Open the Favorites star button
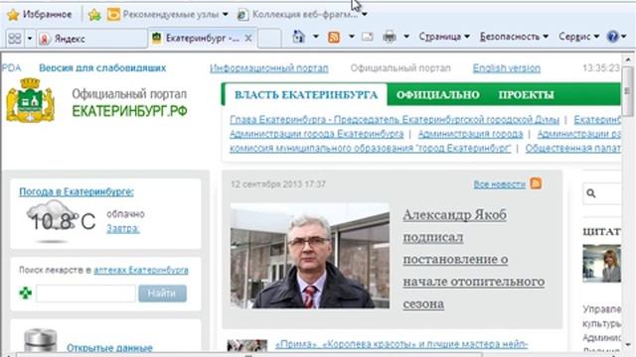The height and width of the screenshot is (357, 636). pyautogui.click(x=40, y=15)
